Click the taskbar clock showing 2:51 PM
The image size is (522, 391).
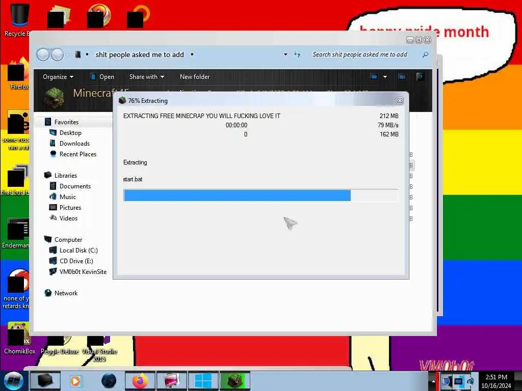496,381
